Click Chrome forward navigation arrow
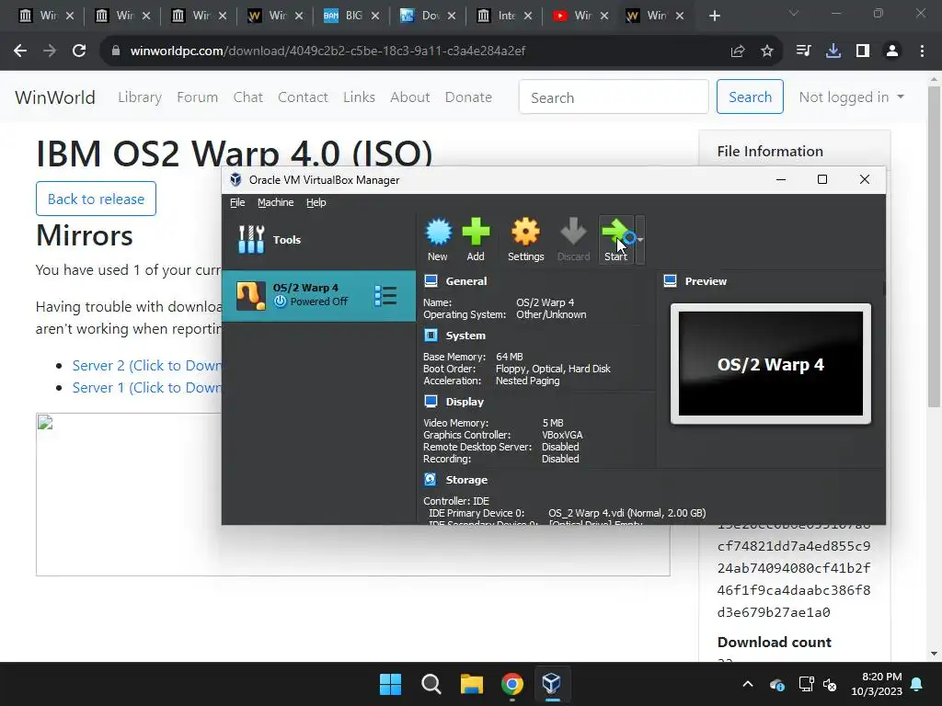Screen dimensions: 942x706 click(50, 51)
